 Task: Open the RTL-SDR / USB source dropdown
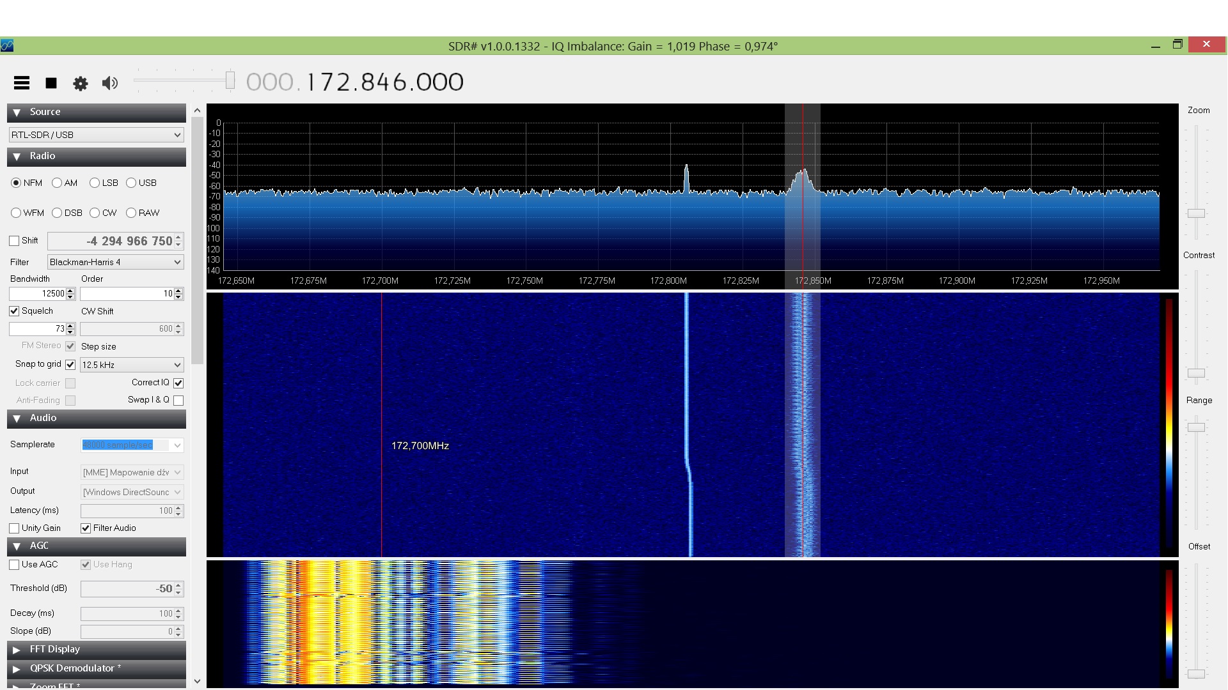coord(97,135)
